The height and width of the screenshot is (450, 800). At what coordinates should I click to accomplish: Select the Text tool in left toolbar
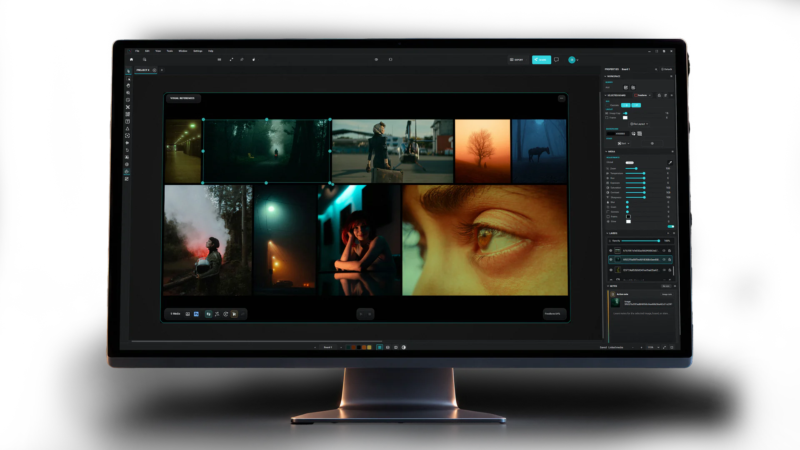coord(127,122)
